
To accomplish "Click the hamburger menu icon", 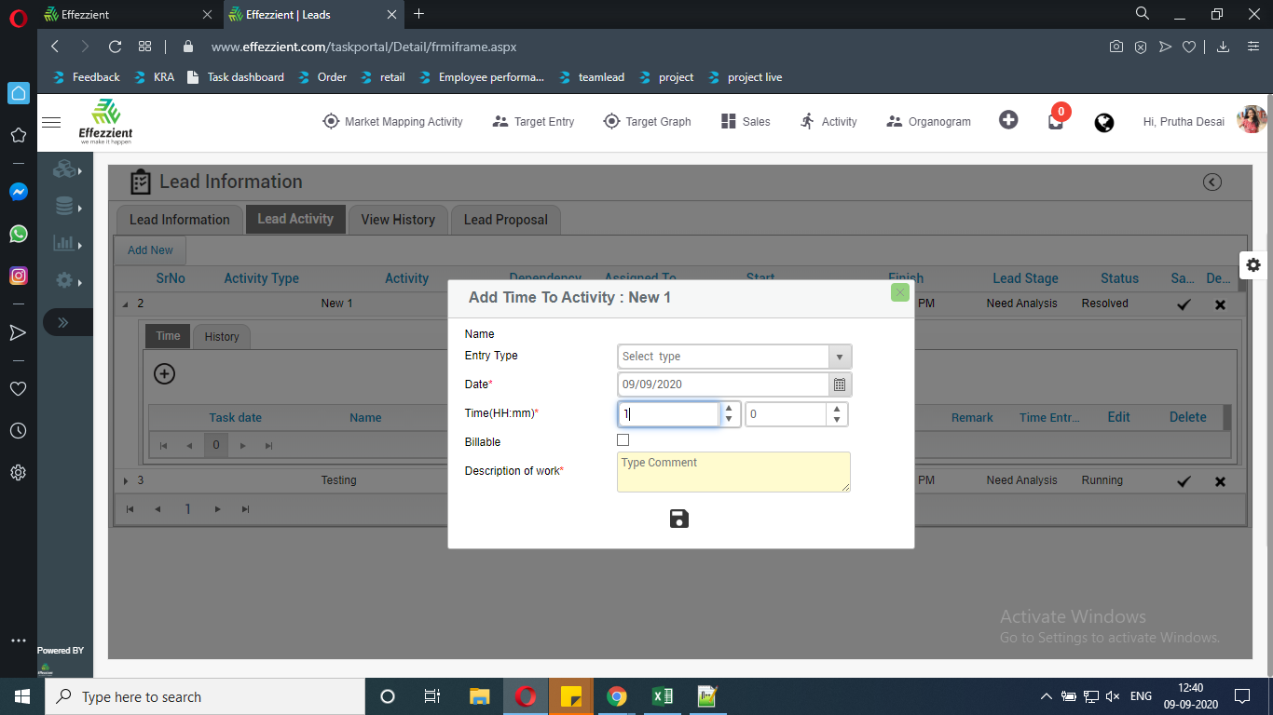I will (51, 122).
